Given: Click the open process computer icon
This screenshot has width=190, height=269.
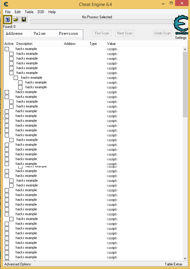Looking at the screenshot, I should click(7, 19).
